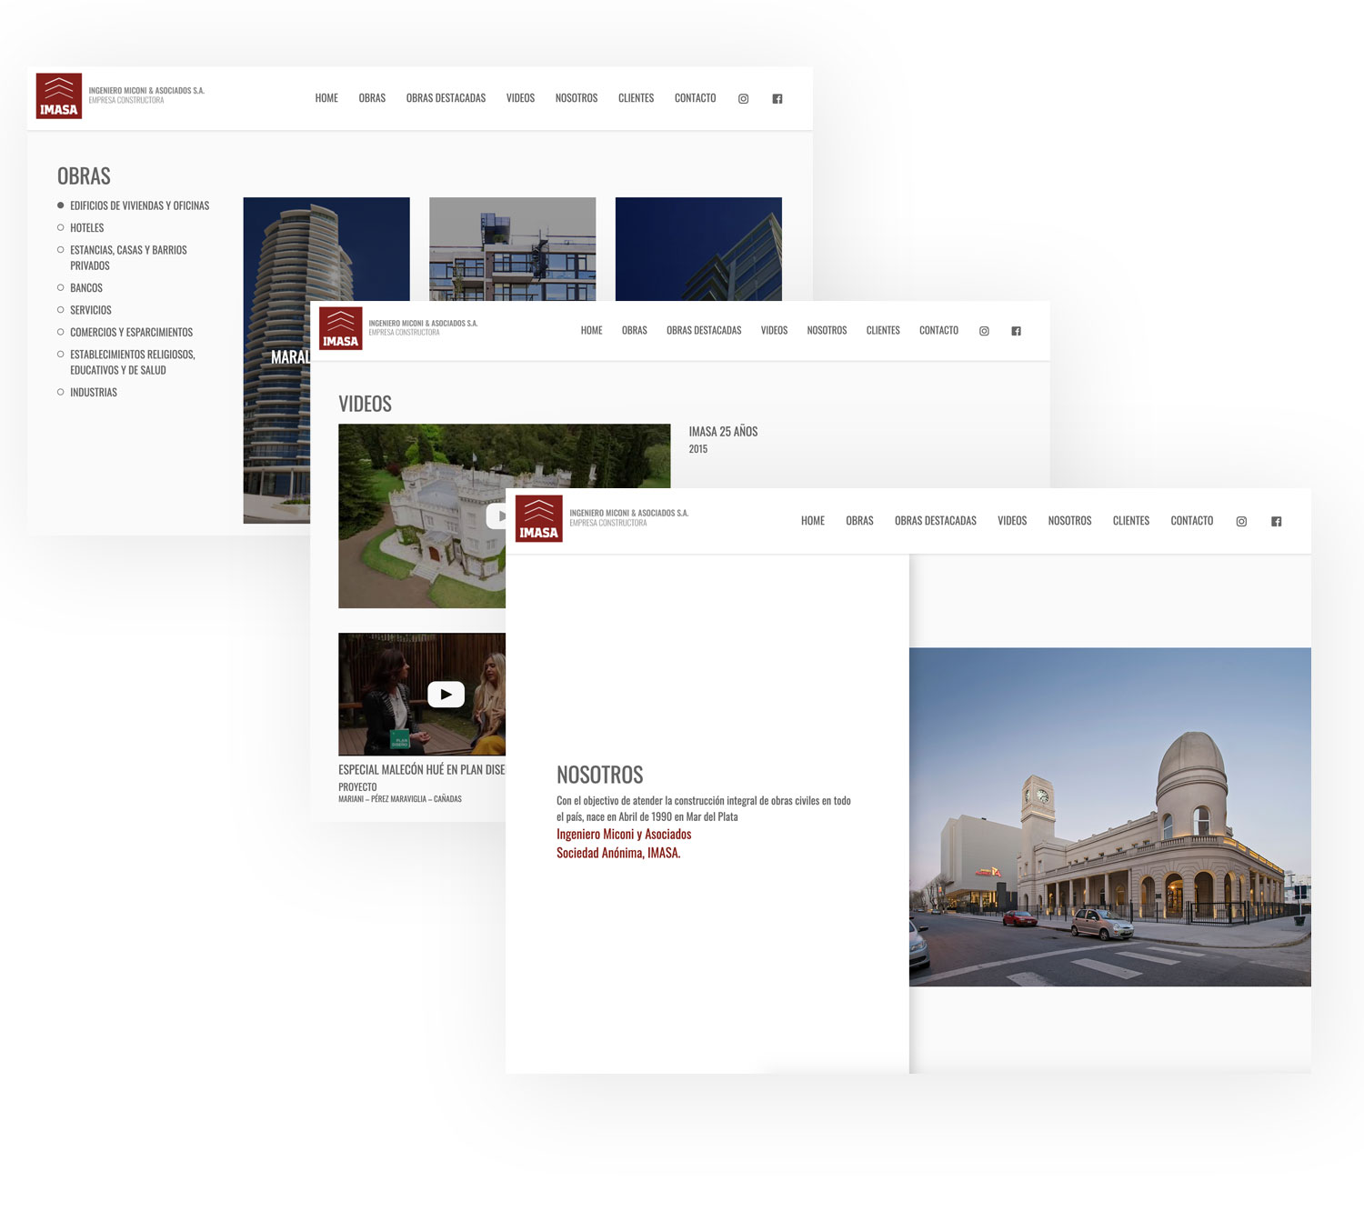Click the Servicios category link

click(91, 311)
